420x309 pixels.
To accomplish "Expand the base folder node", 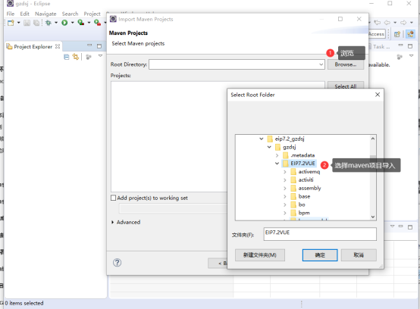I will point(285,196).
